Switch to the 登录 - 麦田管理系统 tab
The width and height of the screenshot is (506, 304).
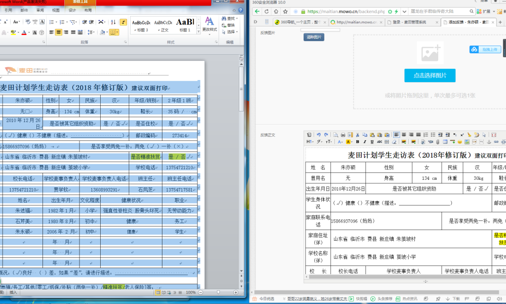[412, 22]
